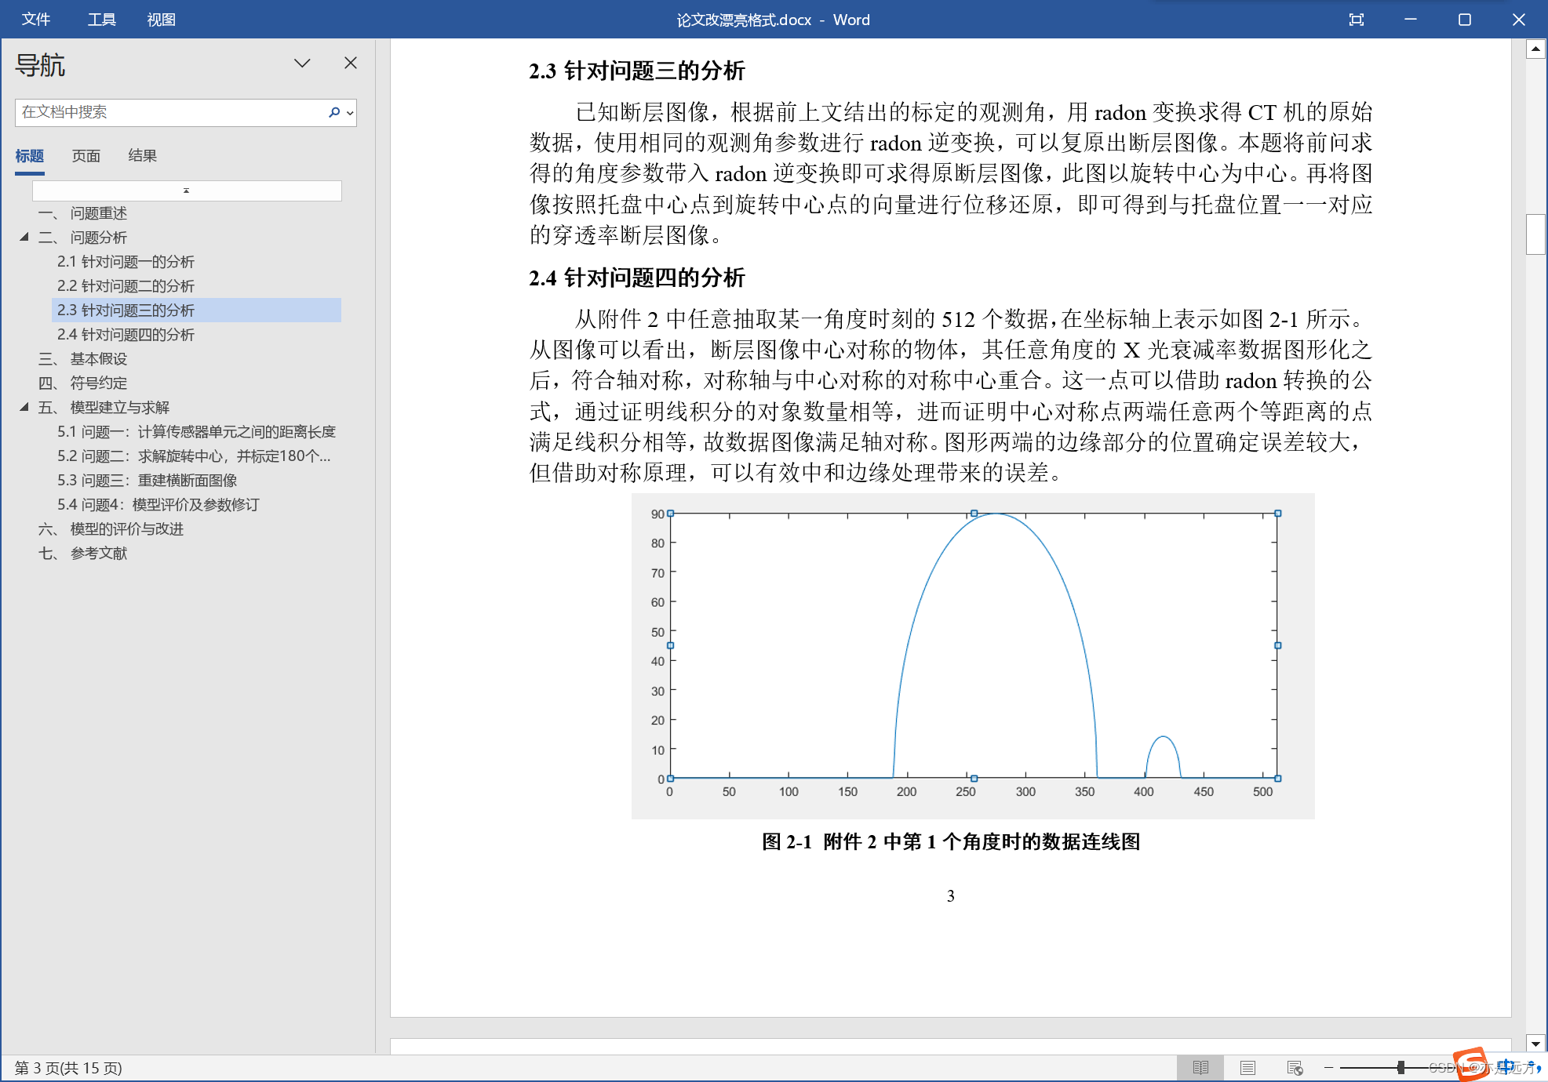
Task: Go to heading 5.3 问题三：重建横断面图像
Action: 147,480
